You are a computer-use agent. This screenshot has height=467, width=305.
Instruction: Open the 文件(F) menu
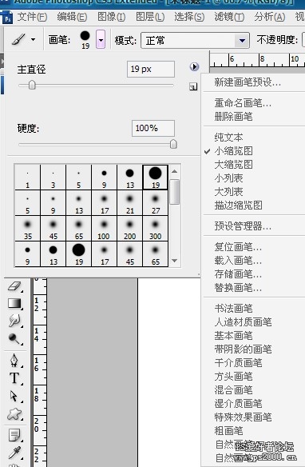[32, 17]
